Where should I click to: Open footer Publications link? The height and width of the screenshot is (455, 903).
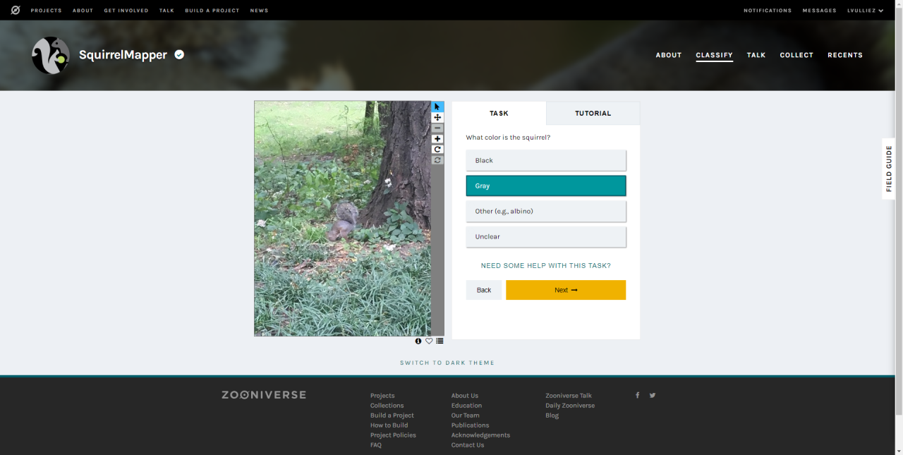tap(471, 425)
